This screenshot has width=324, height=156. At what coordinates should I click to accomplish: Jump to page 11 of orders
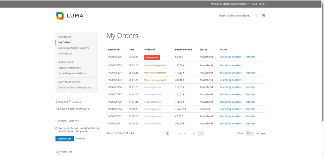194,134
